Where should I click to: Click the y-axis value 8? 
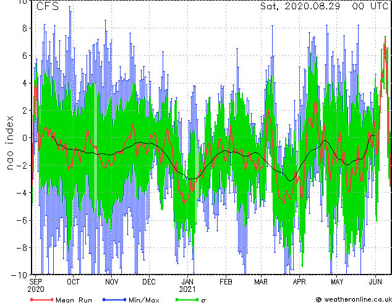click(x=25, y=28)
